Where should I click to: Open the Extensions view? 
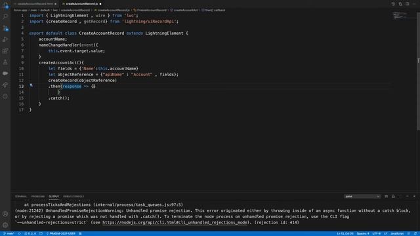5,50
